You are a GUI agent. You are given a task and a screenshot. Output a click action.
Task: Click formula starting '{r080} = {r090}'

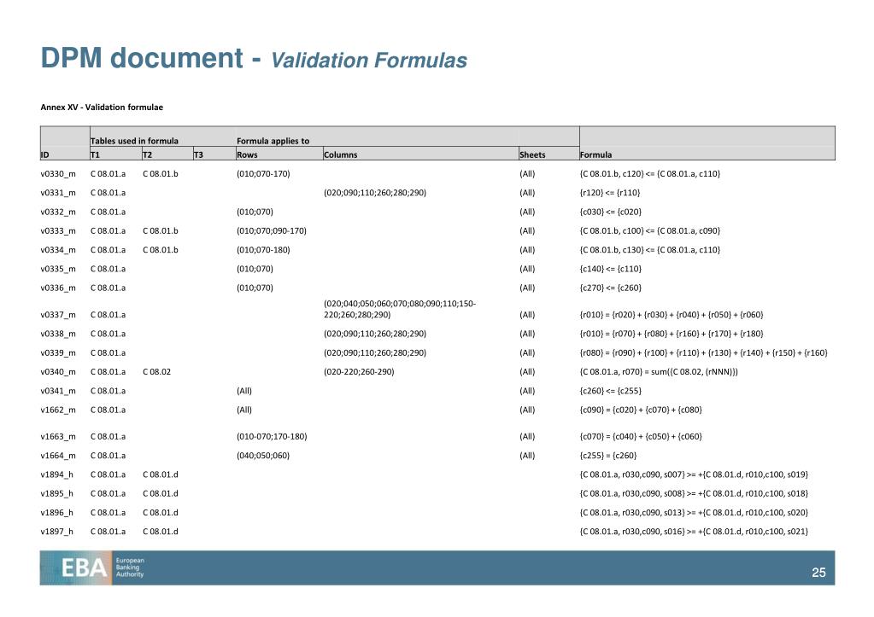(x=703, y=352)
